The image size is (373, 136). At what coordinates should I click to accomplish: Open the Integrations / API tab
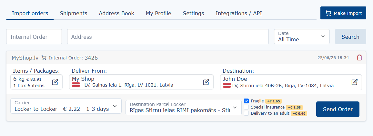coord(239,13)
